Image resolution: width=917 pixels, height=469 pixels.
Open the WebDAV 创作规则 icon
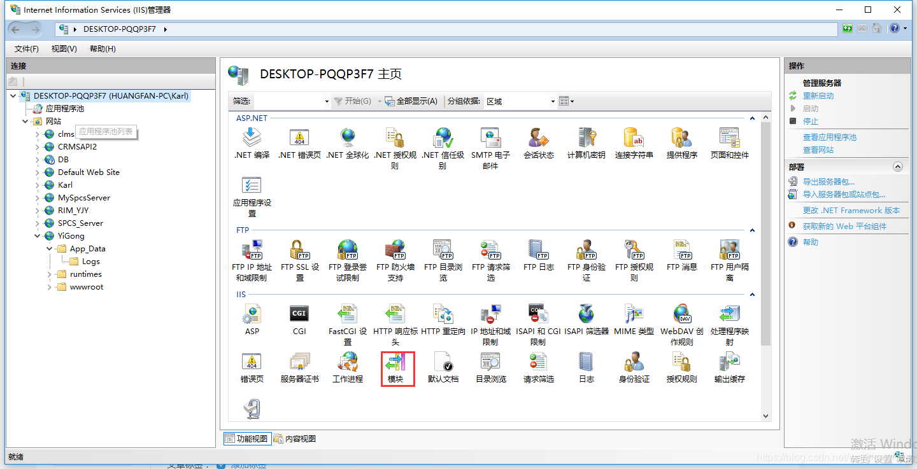click(682, 325)
